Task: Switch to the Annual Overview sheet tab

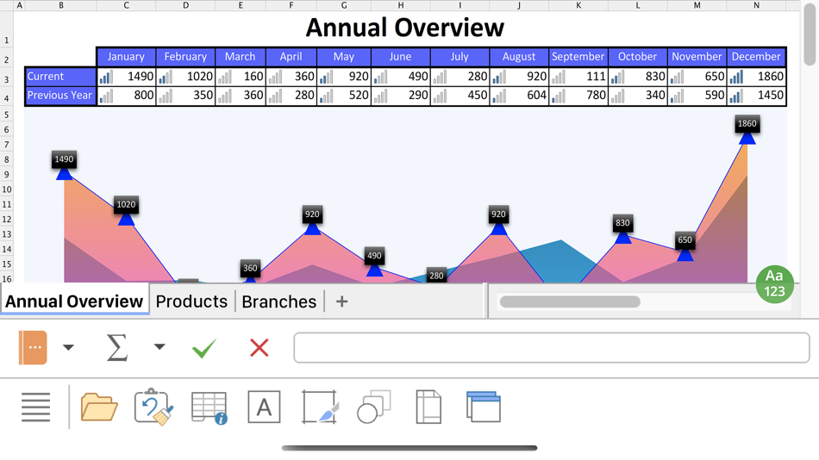Action: [74, 301]
